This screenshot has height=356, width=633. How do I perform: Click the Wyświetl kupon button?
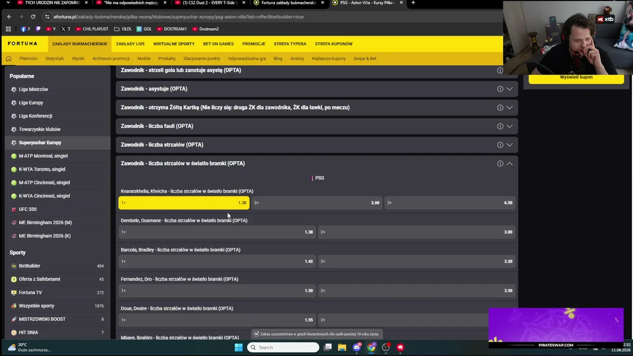pos(576,78)
